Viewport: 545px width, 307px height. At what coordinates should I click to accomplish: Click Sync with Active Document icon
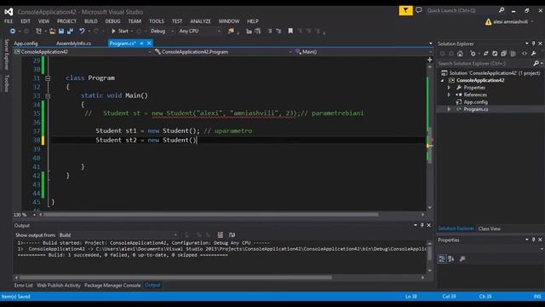(x=485, y=54)
